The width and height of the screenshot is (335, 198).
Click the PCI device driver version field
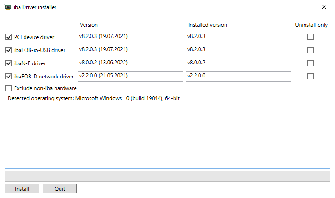pos(130,37)
